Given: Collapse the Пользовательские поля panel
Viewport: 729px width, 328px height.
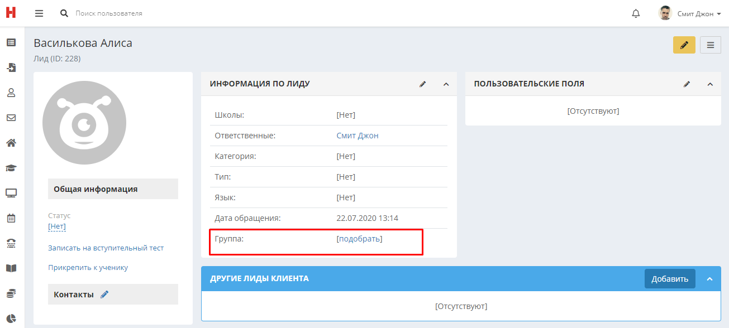Looking at the screenshot, I should click(710, 84).
